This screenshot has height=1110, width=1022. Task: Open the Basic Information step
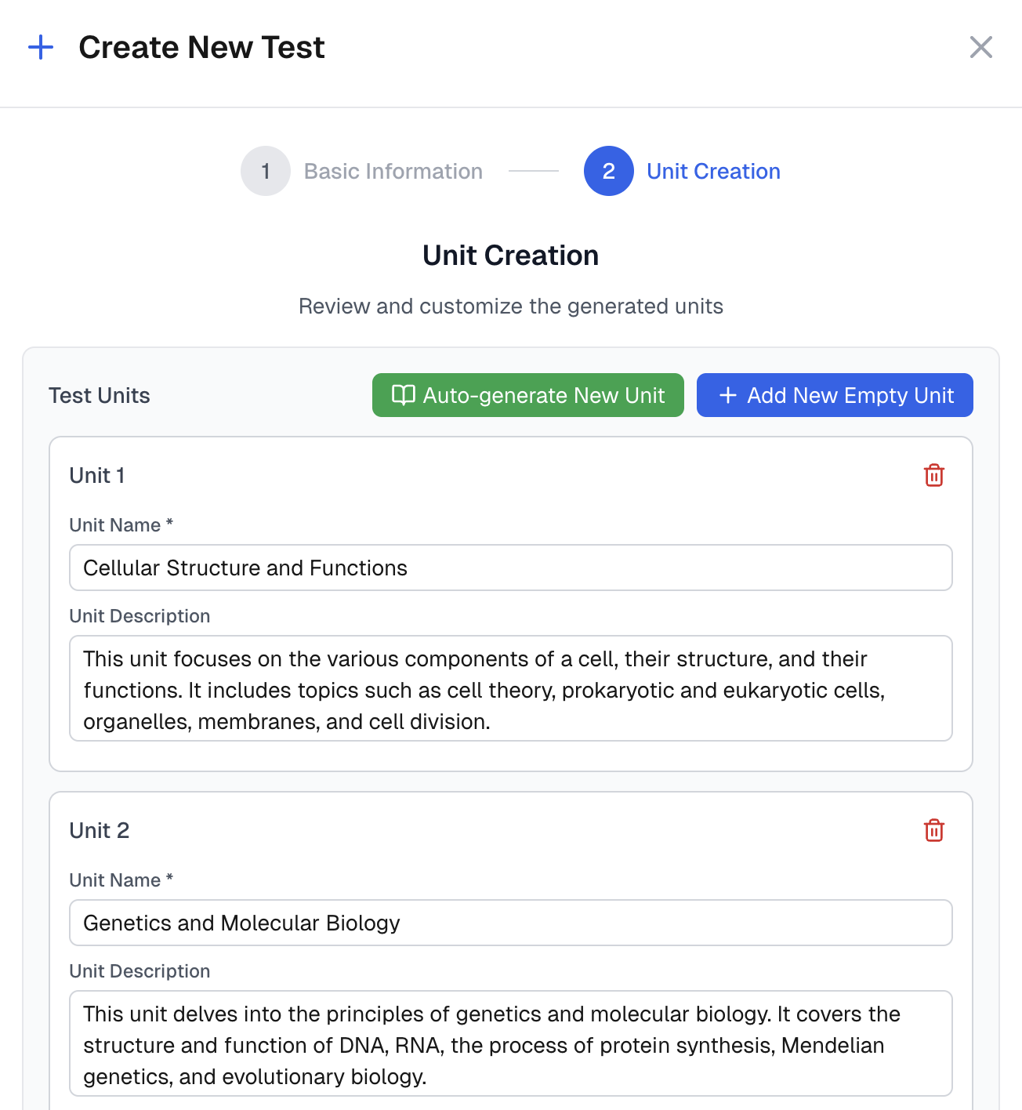[393, 171]
